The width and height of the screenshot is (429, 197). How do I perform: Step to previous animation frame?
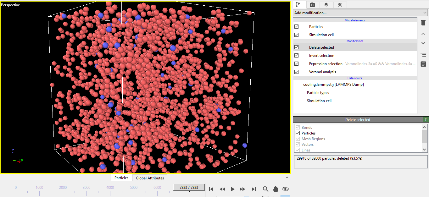[x=222, y=189]
